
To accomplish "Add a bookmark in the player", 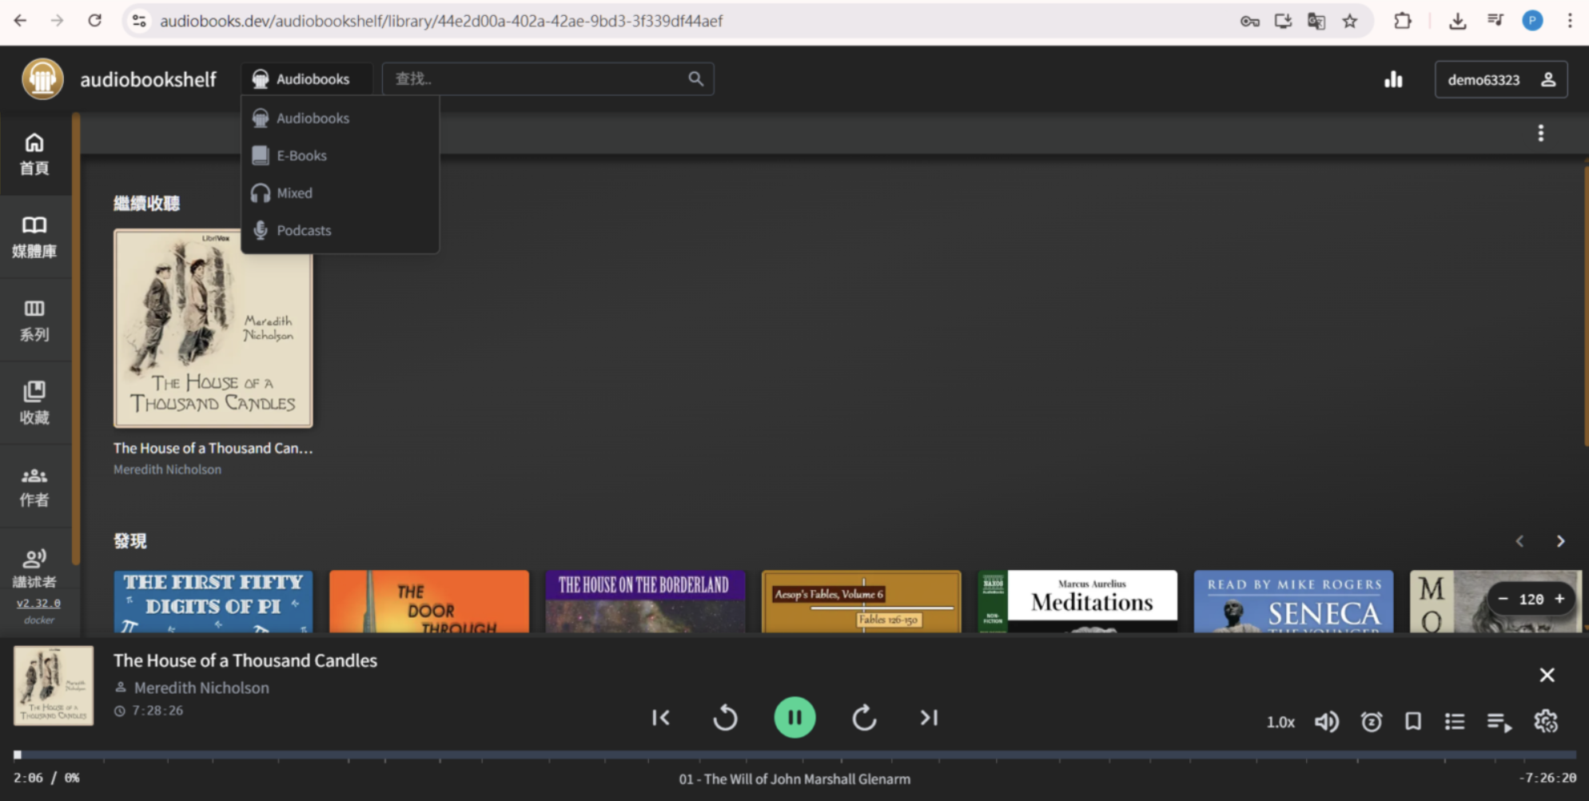I will coord(1413,722).
